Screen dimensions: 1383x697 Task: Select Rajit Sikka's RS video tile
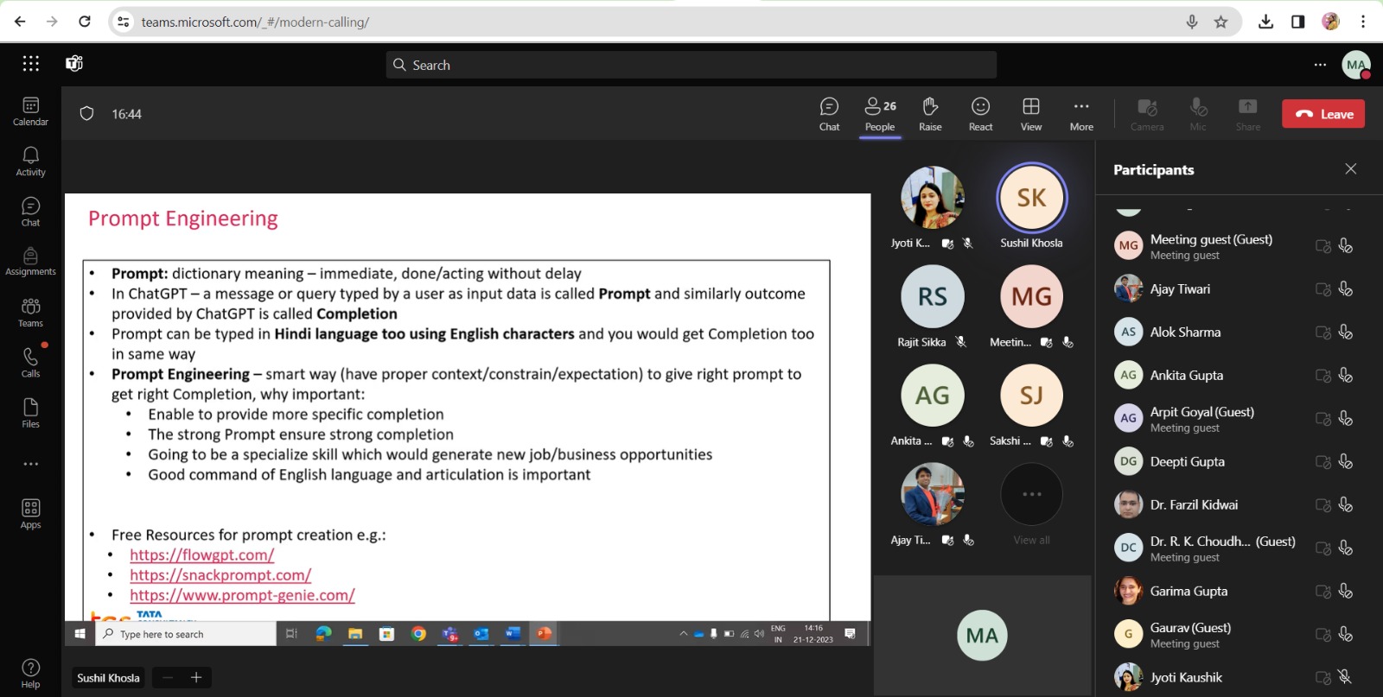[932, 296]
